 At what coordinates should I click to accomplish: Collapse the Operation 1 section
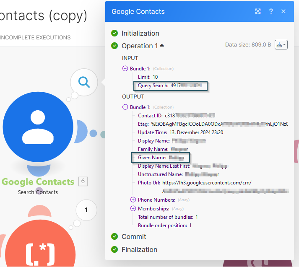pos(162,46)
